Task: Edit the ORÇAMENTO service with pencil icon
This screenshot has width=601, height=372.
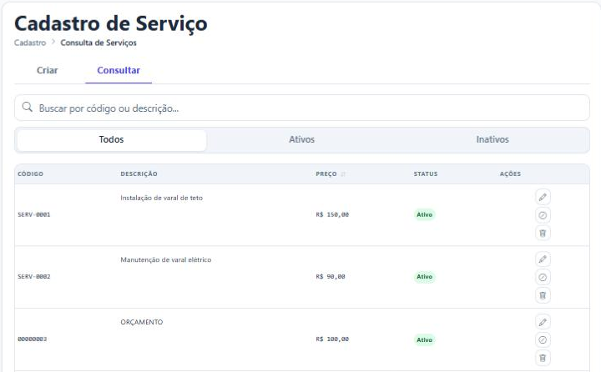Action: [x=543, y=322]
